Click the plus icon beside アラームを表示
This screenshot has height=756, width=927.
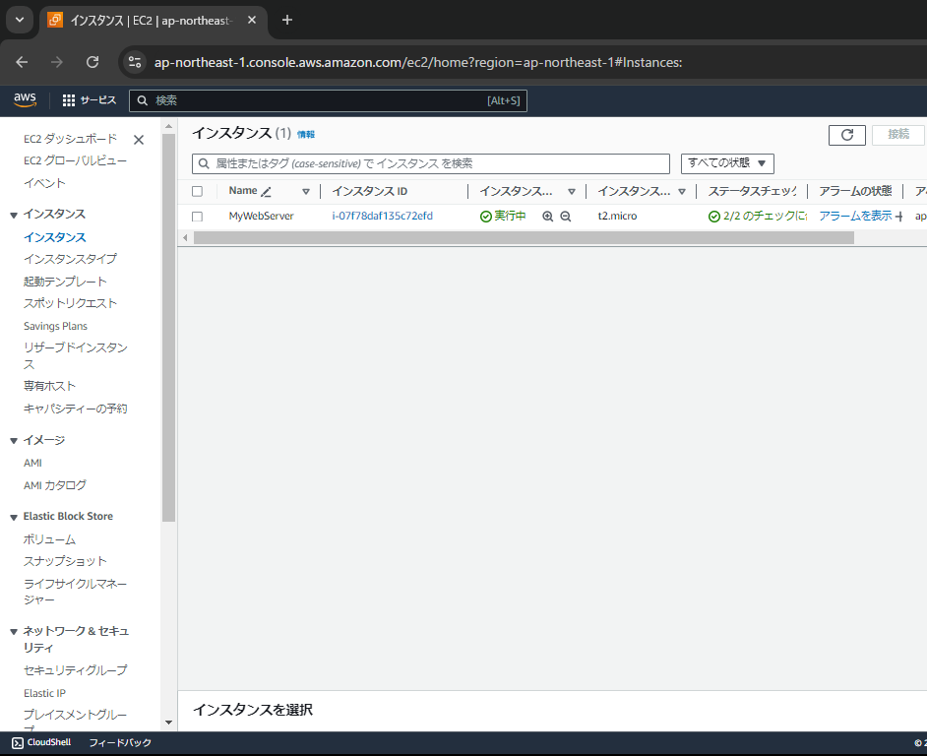pyautogui.click(x=899, y=217)
